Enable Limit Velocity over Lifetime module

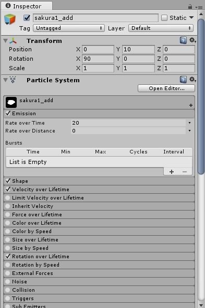pos(8,198)
